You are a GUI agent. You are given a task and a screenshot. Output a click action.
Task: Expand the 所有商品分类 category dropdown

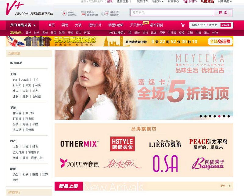click(x=23, y=25)
